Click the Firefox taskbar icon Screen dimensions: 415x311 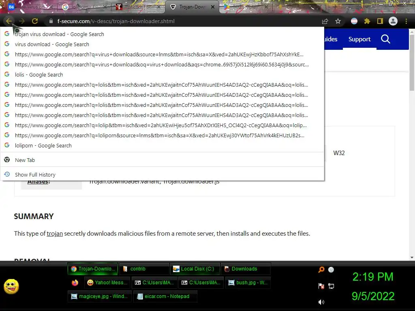pos(75,283)
